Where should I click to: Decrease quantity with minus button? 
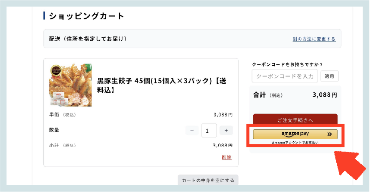pos(192,131)
